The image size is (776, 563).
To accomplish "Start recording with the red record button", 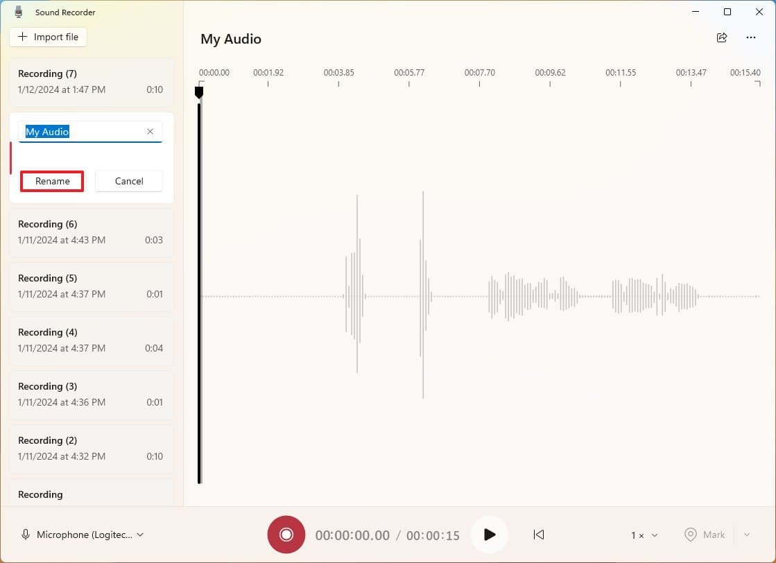I will pos(286,535).
